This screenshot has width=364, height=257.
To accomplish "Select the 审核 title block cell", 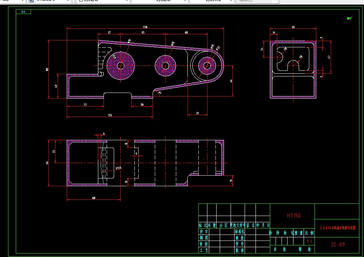I will click(204, 244).
